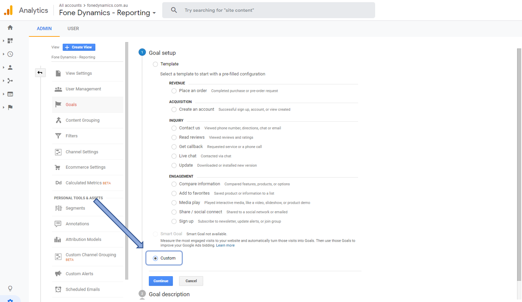
Task: Select the Sign up radio button
Action: [x=174, y=221]
